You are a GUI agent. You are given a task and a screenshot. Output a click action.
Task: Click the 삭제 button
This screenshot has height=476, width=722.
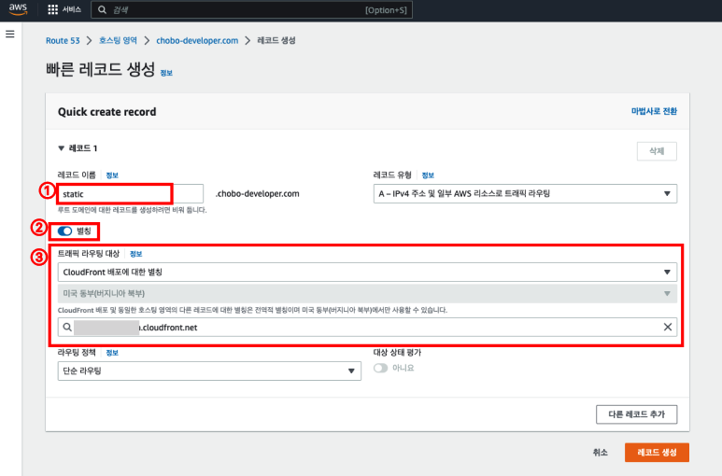[x=657, y=151]
